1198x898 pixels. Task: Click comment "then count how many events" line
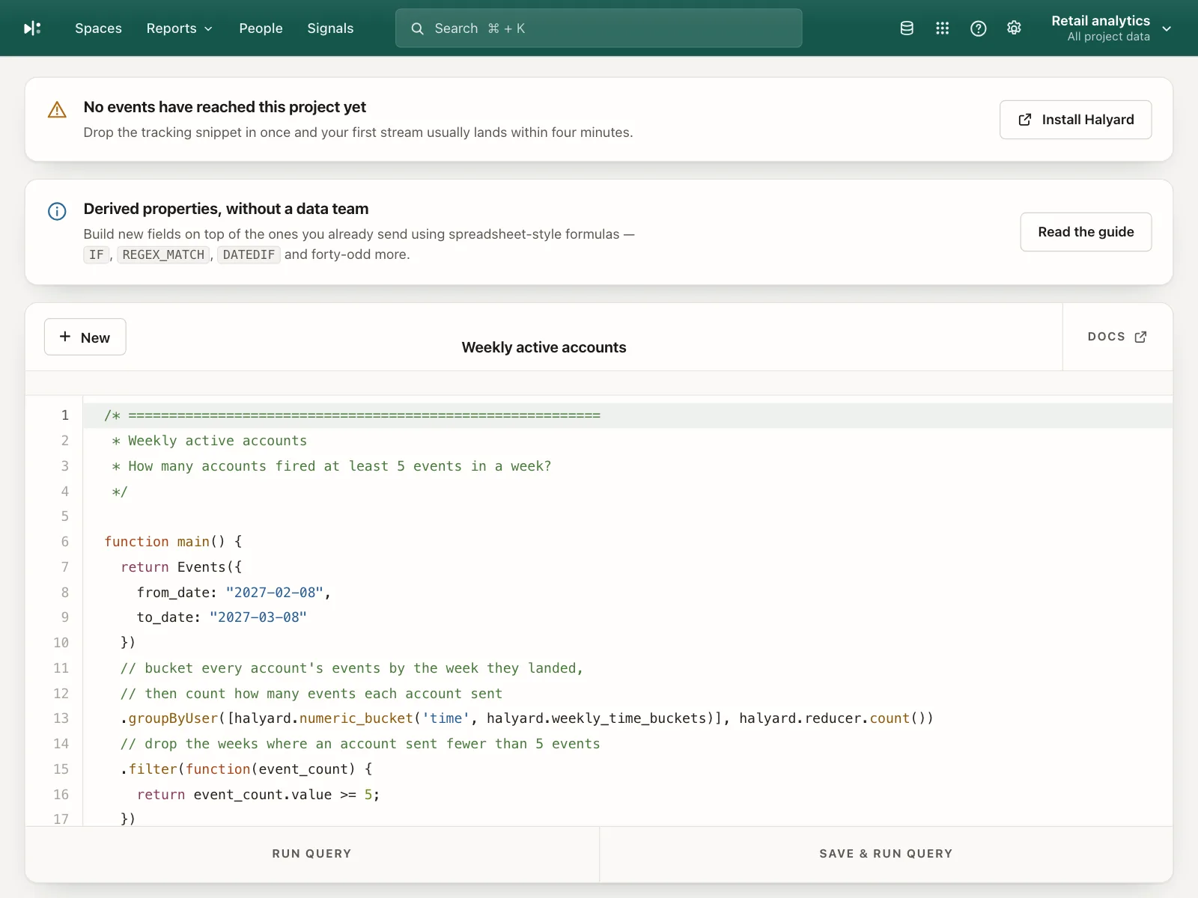[311, 694]
